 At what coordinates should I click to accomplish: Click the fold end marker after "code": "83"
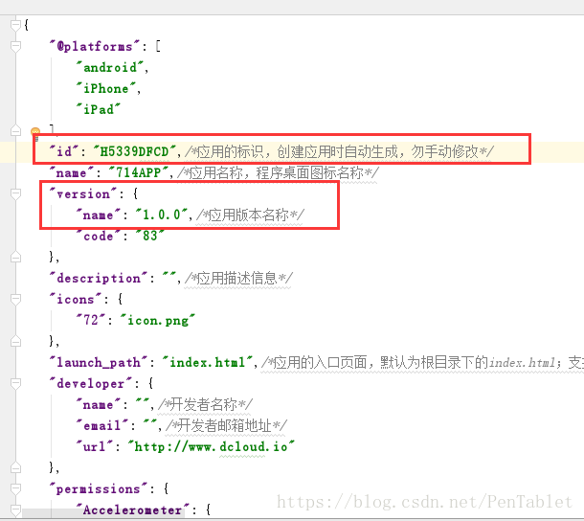point(15,257)
